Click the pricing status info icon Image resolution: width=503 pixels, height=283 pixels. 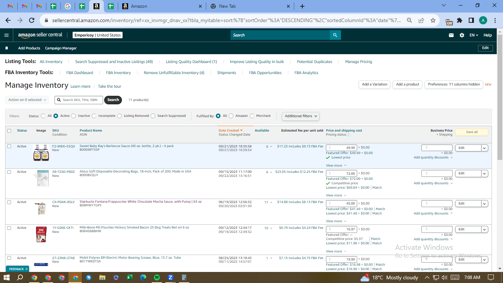(349, 135)
